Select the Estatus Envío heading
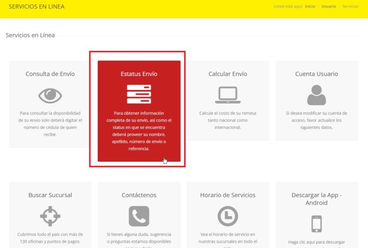368x248 pixels. click(x=139, y=74)
